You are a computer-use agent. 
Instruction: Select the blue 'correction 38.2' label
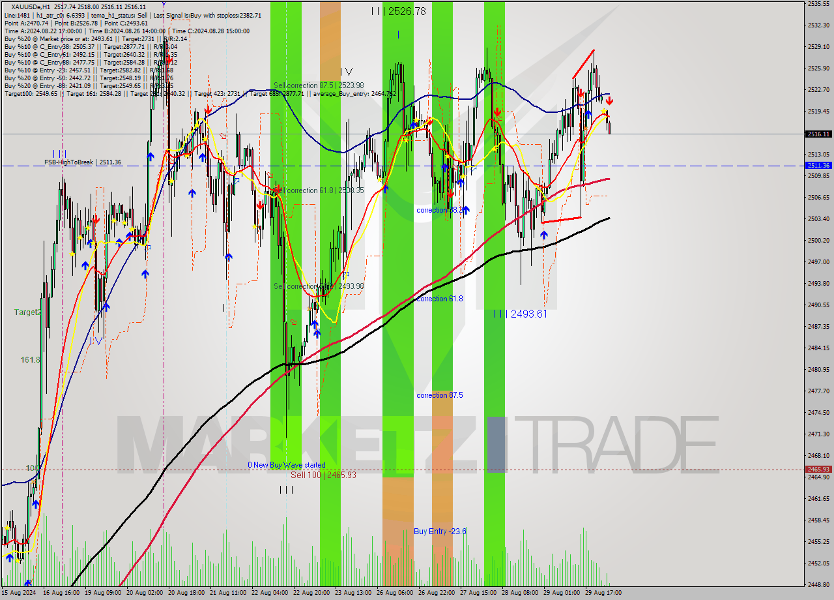(440, 210)
